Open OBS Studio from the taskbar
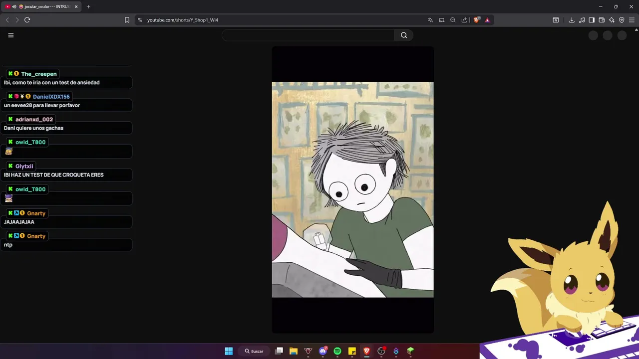The width and height of the screenshot is (639, 359). pos(381,351)
